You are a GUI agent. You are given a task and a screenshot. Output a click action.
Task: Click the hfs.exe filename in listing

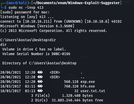pyautogui.click(x=88, y=86)
